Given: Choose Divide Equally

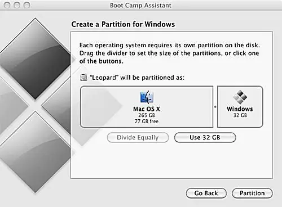Looking at the screenshot, I should coord(138,137).
